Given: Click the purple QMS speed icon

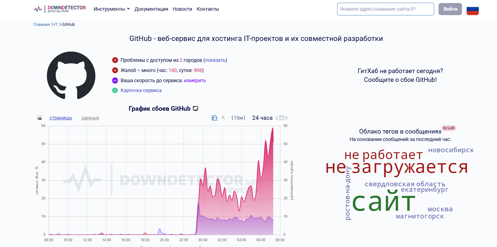Looking at the screenshot, I should click(x=115, y=81).
